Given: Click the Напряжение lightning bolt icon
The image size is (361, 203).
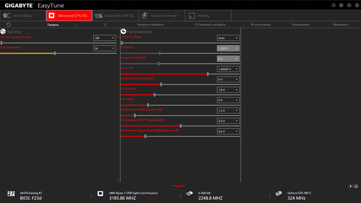Looking at the screenshot, I should [x=123, y=31].
